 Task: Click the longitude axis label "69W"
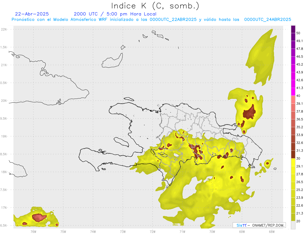(242, 232)
